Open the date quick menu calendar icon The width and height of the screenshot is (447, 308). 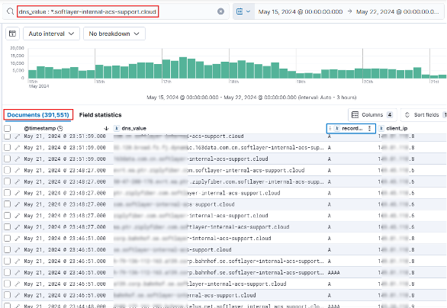240,11
